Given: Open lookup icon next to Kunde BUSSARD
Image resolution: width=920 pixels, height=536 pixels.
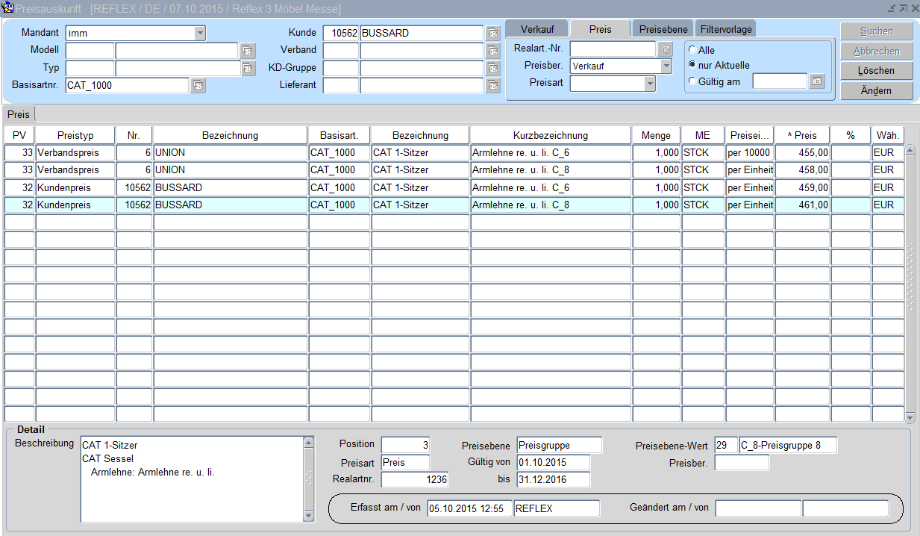Looking at the screenshot, I should click(x=492, y=34).
